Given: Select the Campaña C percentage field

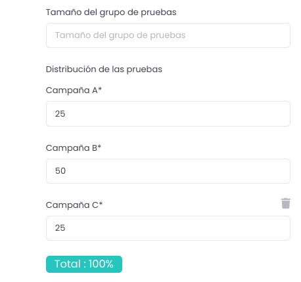Looking at the screenshot, I should pos(168,228).
